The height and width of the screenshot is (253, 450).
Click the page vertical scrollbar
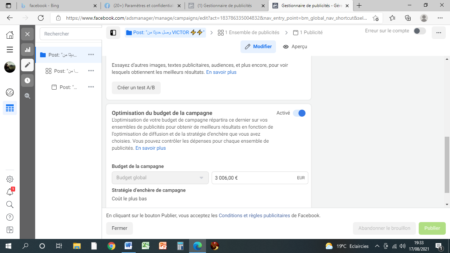pyautogui.click(x=447, y=164)
